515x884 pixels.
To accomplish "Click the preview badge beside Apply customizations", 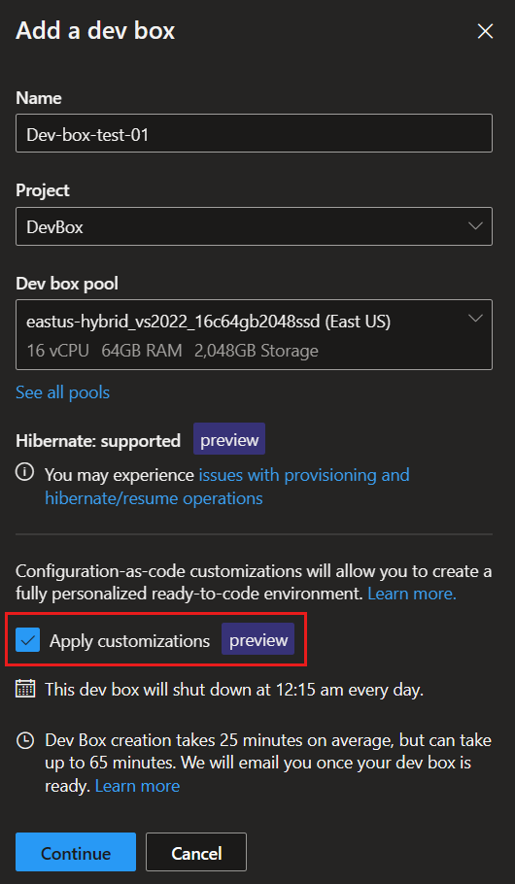I will click(x=257, y=640).
